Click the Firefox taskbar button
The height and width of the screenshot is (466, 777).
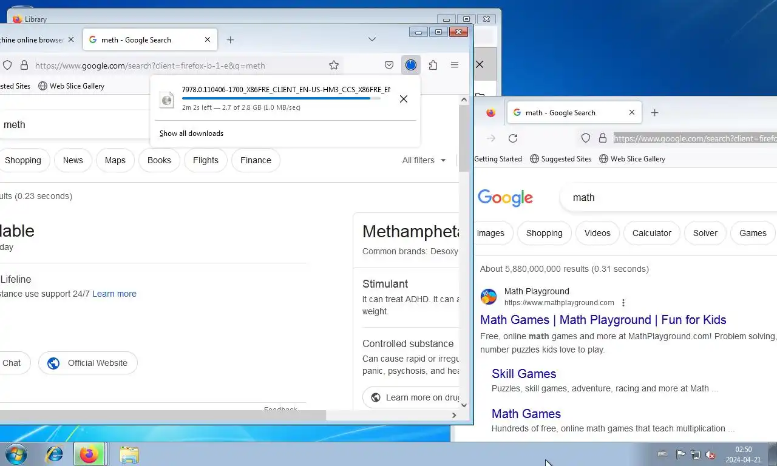[x=89, y=454]
